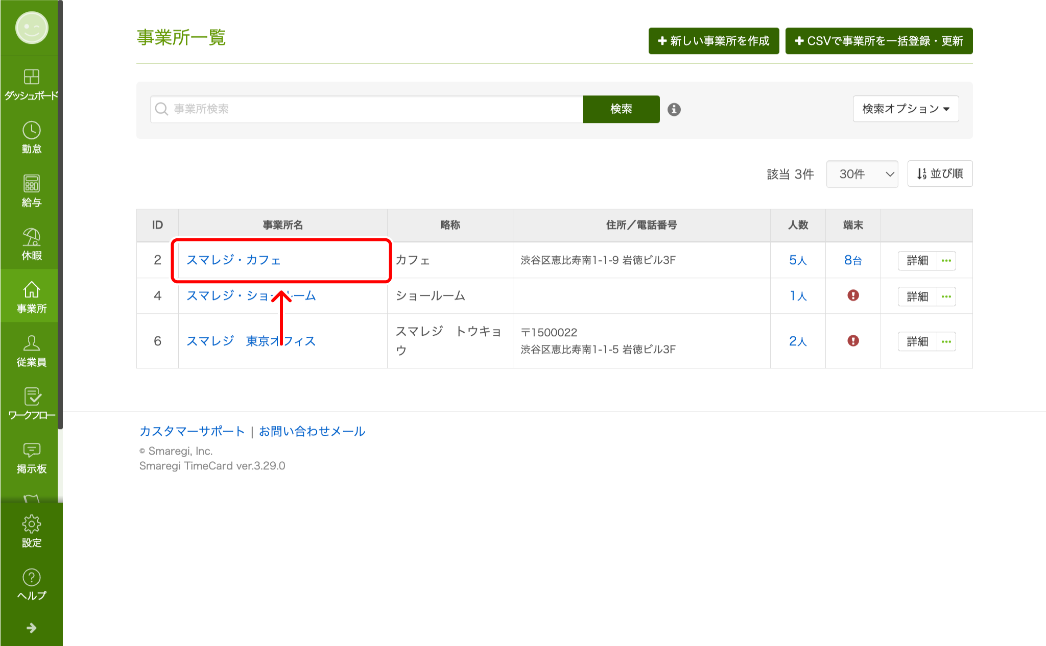Click the 5人 headcount link
The image size is (1046, 646).
[798, 260]
